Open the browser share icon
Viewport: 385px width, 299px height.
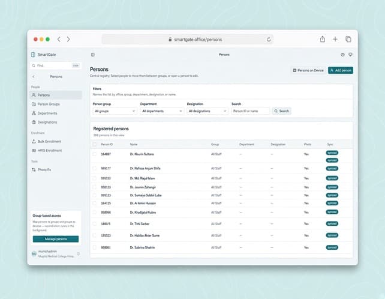click(323, 39)
